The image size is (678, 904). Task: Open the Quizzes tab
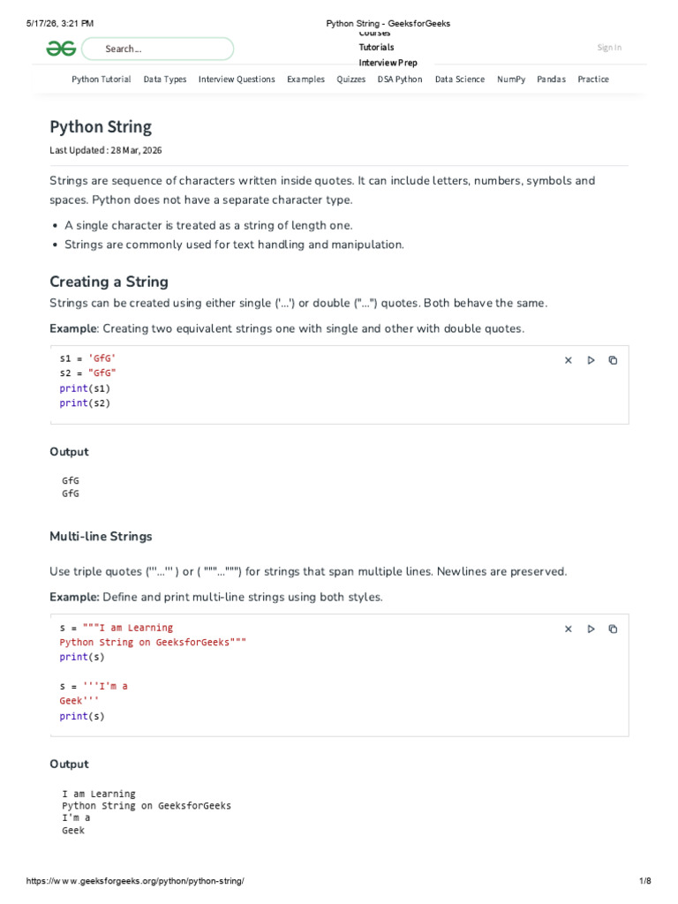click(351, 79)
